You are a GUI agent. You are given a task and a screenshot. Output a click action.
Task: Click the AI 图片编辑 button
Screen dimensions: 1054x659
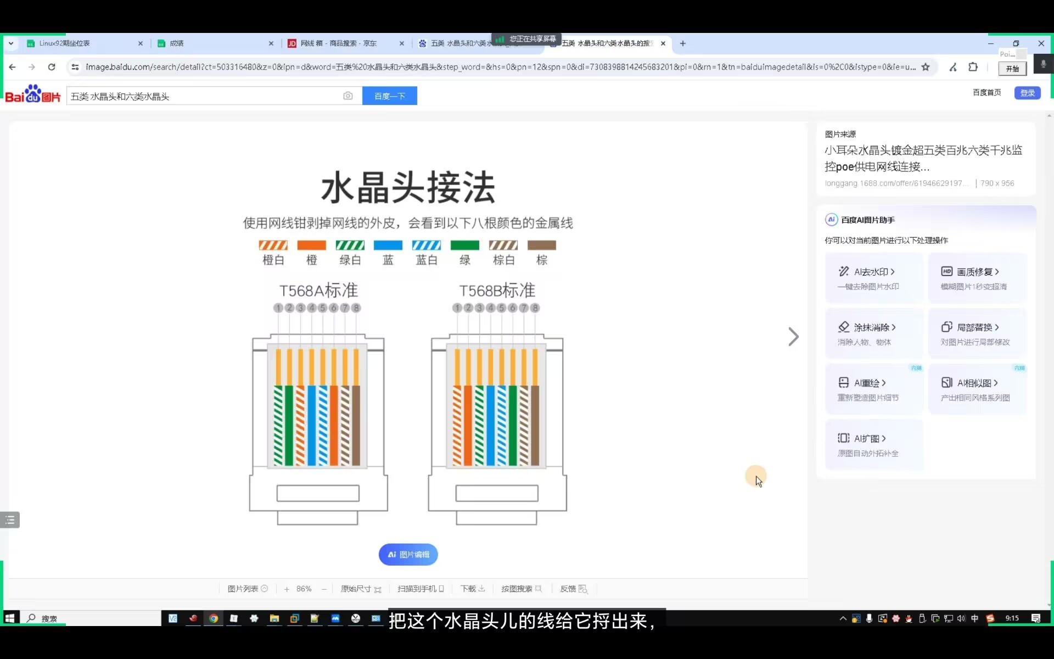[x=408, y=555]
